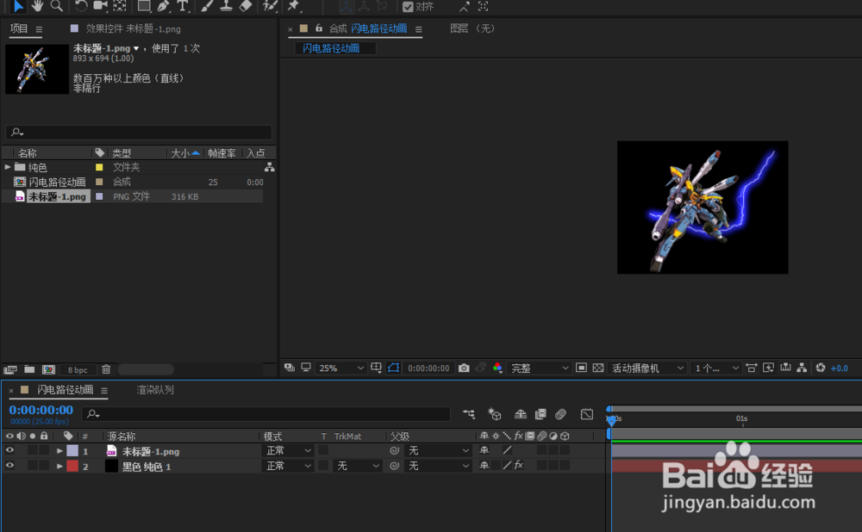Click the Interpret Footage icon in project panel

[x=9, y=369]
